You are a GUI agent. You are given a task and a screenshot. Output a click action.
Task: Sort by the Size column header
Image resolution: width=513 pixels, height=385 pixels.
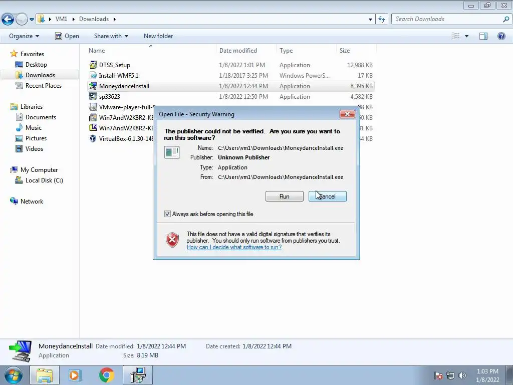[x=345, y=51]
